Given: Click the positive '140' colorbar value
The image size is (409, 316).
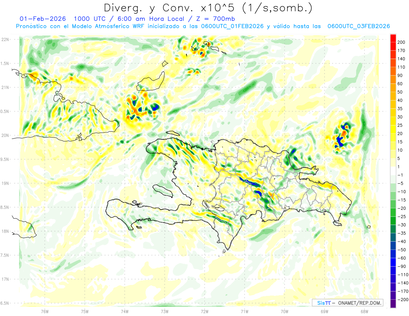Looking at the screenshot, I should coord(402,59).
